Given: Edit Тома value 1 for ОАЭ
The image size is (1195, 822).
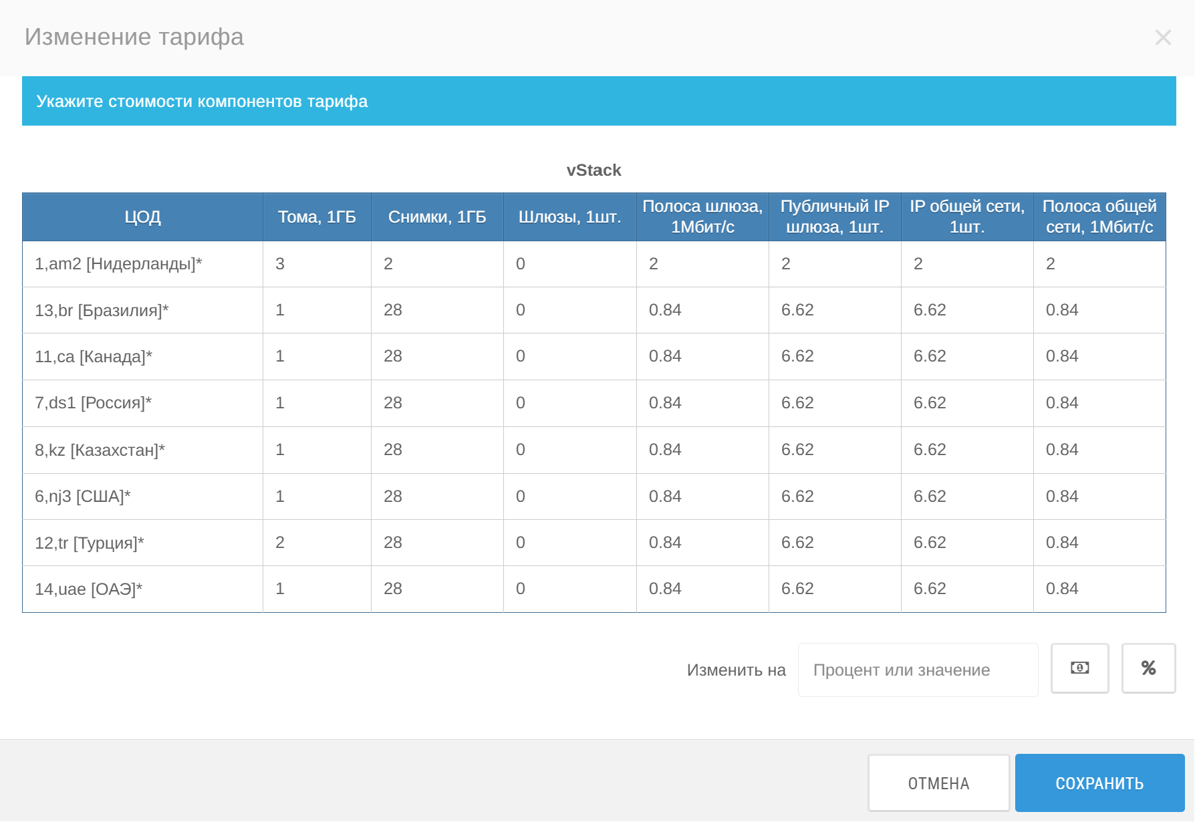Looking at the screenshot, I should [317, 589].
